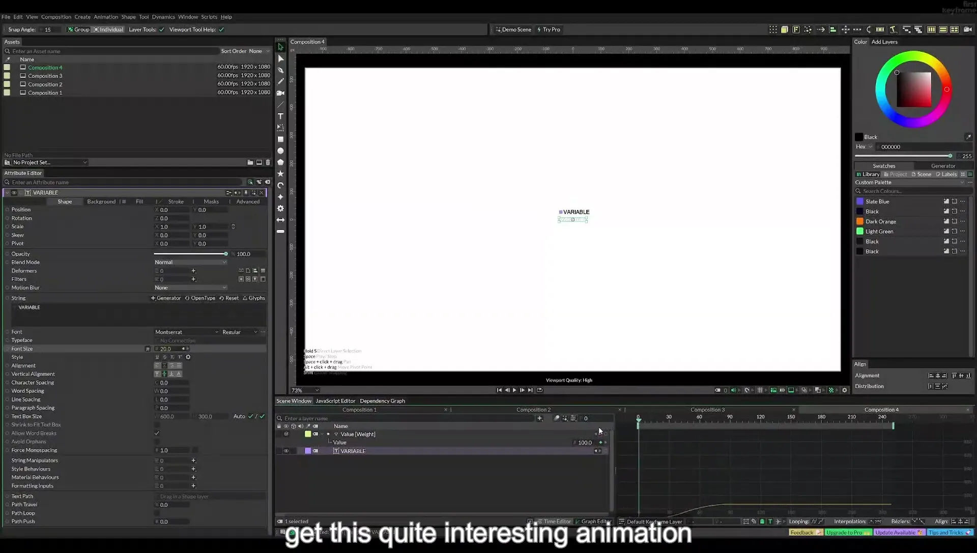Toggle the viewport grid icon
The width and height of the screenshot is (977, 553).
click(760, 390)
